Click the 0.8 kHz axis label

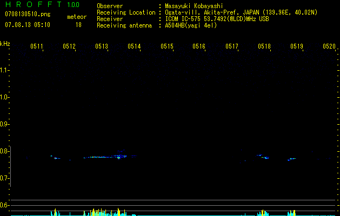coord(4,151)
